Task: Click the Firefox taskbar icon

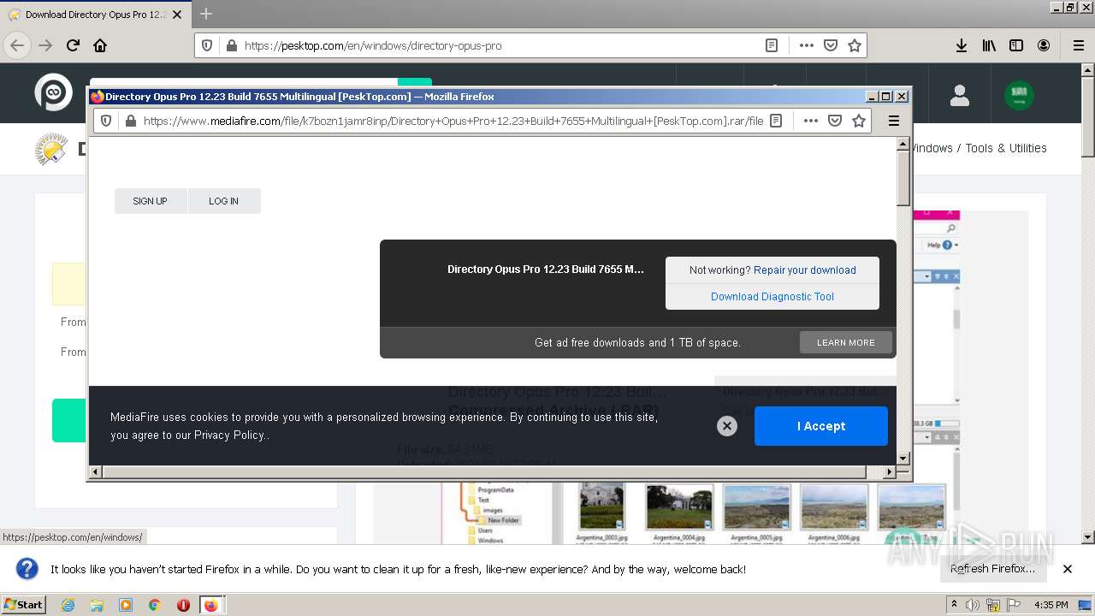Action: pos(210,605)
